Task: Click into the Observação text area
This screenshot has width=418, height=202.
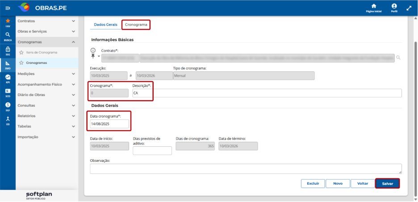Action: pyautogui.click(x=246, y=169)
